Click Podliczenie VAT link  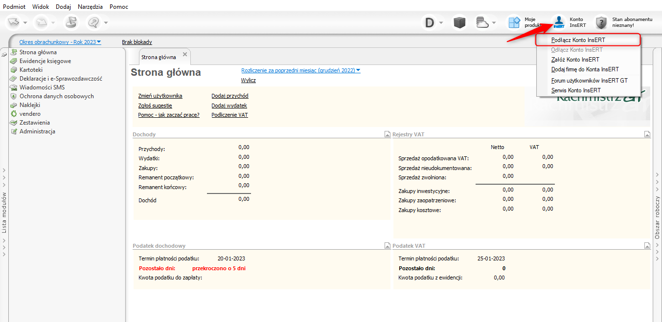pos(229,115)
